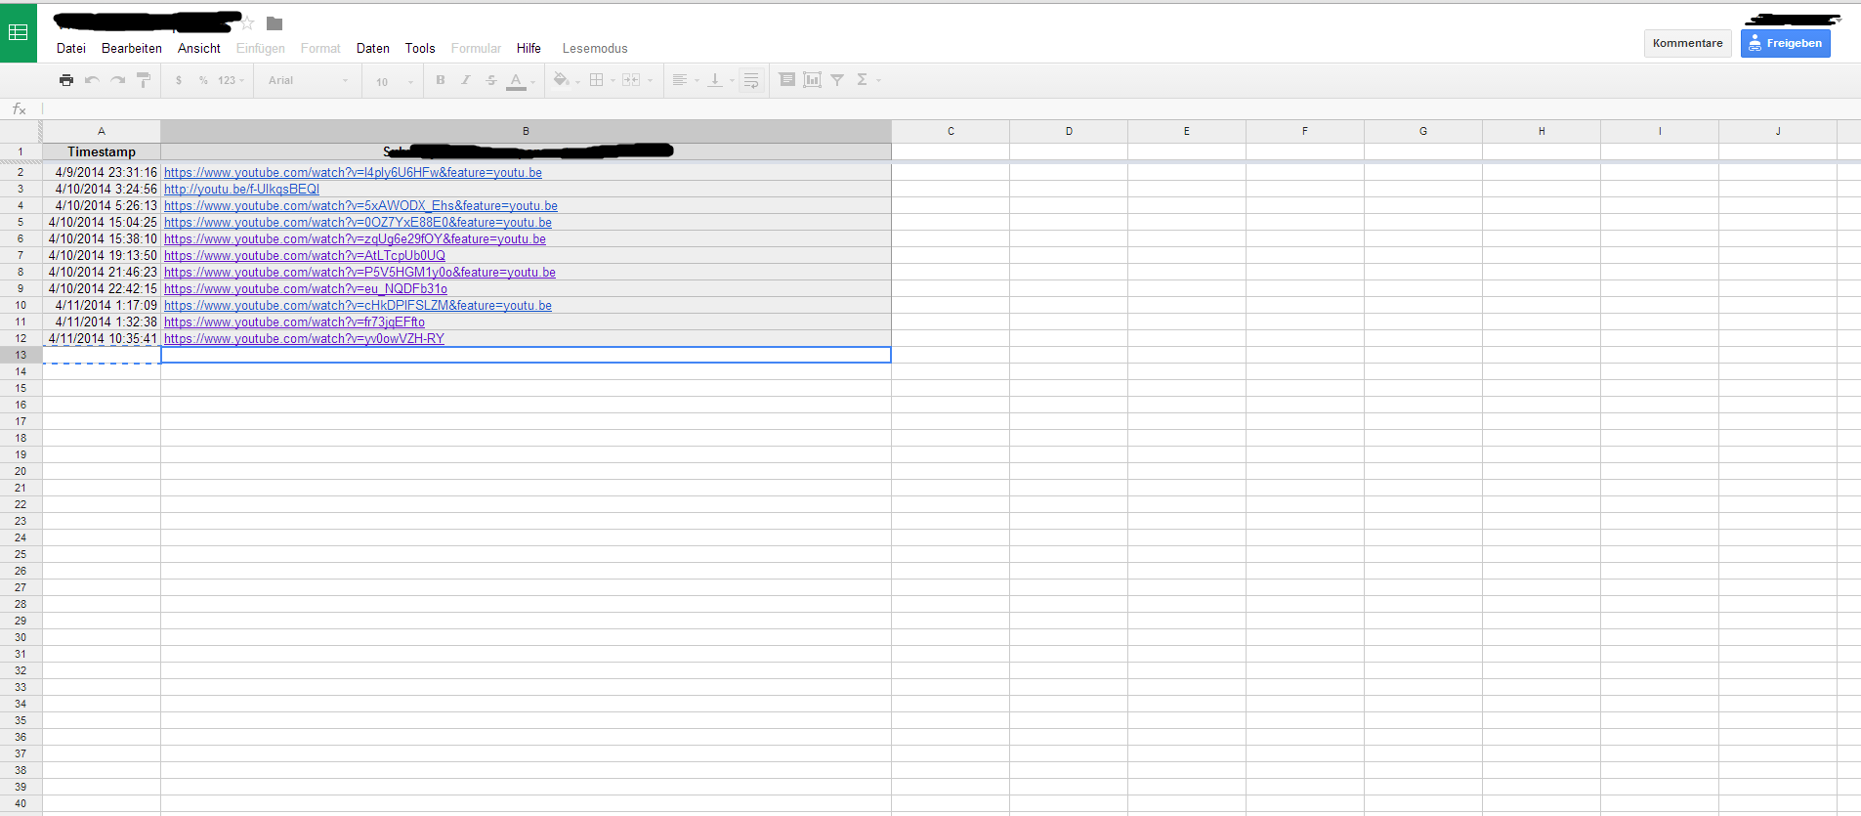
Task: Open the Daten menu
Action: click(x=373, y=48)
